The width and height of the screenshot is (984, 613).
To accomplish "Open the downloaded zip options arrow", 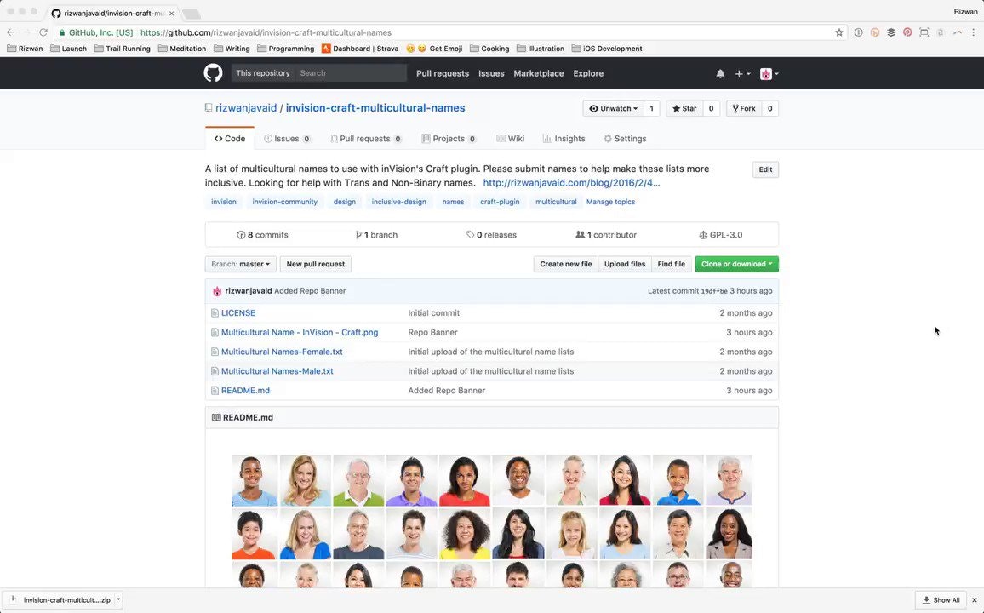I will coord(118,599).
